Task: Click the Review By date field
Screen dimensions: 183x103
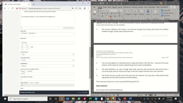Action: tap(47, 43)
